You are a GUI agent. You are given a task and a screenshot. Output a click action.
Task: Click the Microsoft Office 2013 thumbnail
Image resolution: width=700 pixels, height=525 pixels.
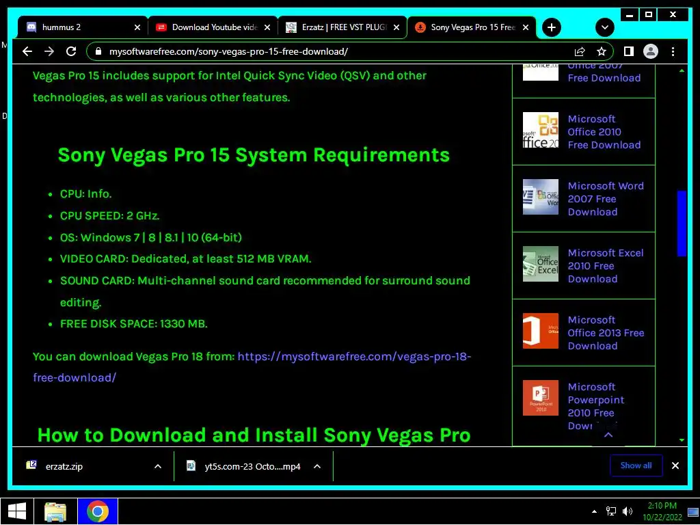click(x=541, y=331)
